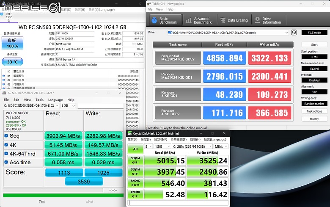
Task: Open AS SSD 1 GB size dropdown
Action: click(x=68, y=105)
